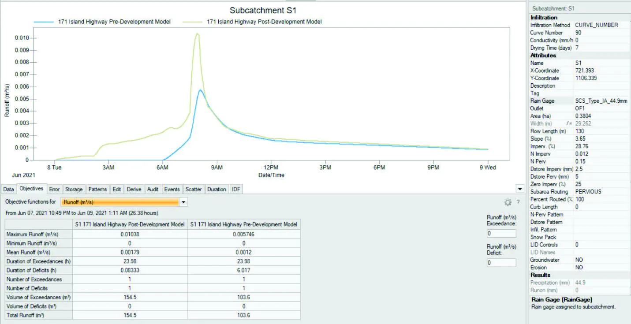
Task: Click the Maximum Runoff 0.005746 cell
Action: tap(244, 234)
